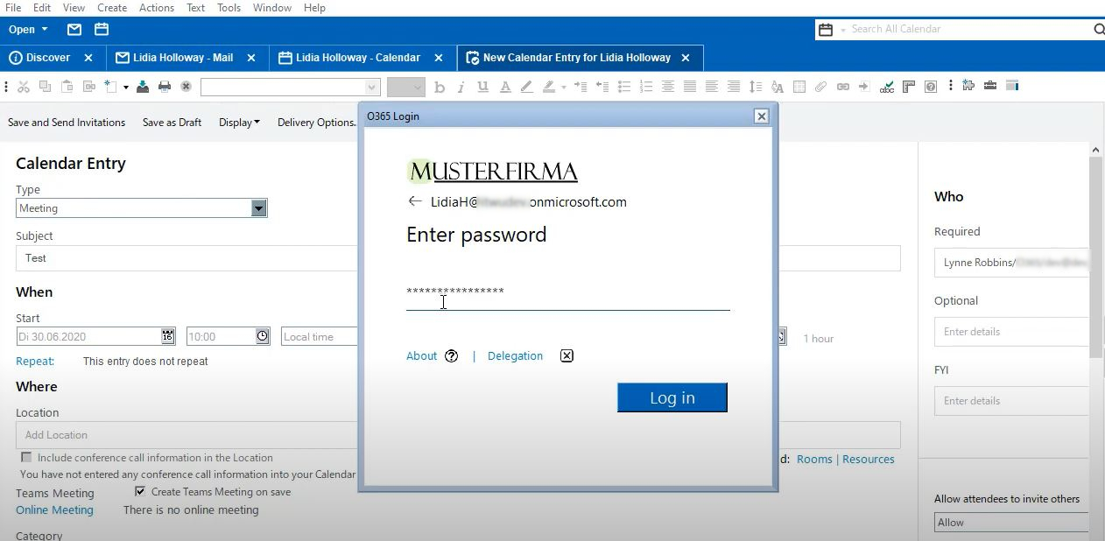Insert a table using toolbar icon
Image resolution: width=1105 pixels, height=541 pixels.
tap(799, 87)
